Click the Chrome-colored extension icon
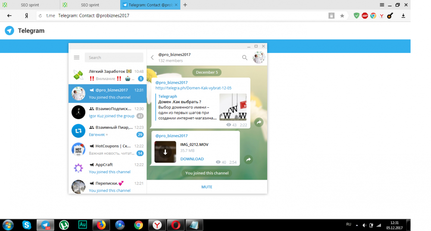This screenshot has width=431, height=231. point(373,16)
